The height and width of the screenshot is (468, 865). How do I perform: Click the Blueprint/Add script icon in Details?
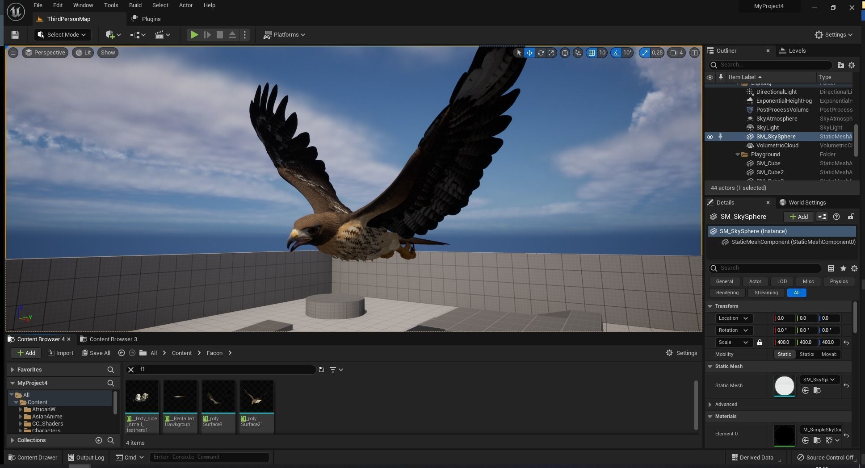click(x=822, y=217)
